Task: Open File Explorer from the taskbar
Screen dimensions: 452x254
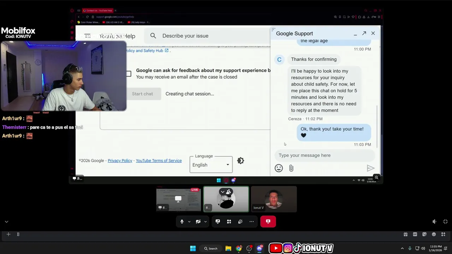Action: click(x=228, y=248)
